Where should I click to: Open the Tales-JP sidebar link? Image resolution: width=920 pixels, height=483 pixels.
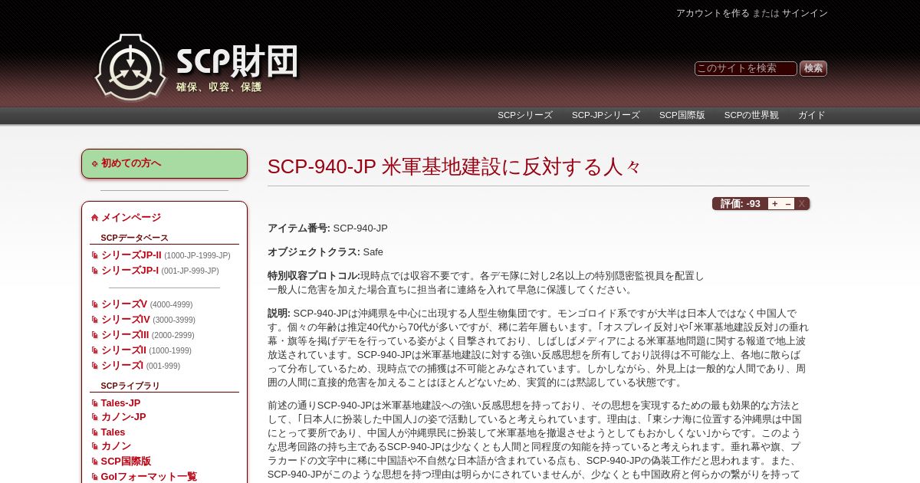120,403
